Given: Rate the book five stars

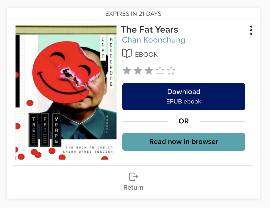Looking at the screenshot, I should pos(171,71).
